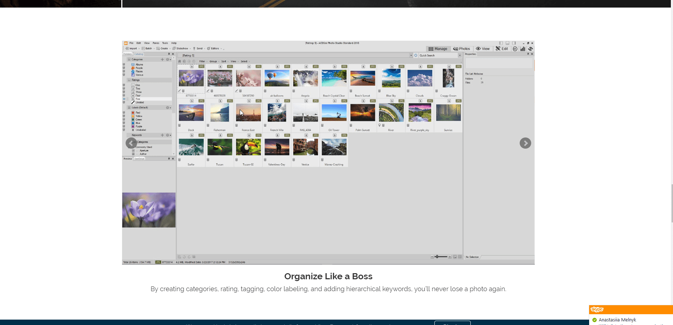Switch to Photos mode

pos(462,49)
